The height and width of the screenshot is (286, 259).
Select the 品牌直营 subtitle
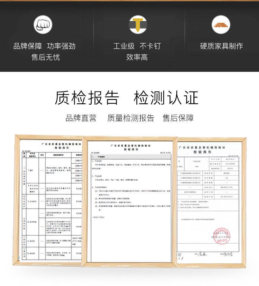point(81,118)
